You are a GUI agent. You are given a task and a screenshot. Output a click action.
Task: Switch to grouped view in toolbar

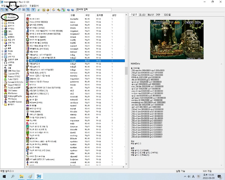click(x=28, y=10)
